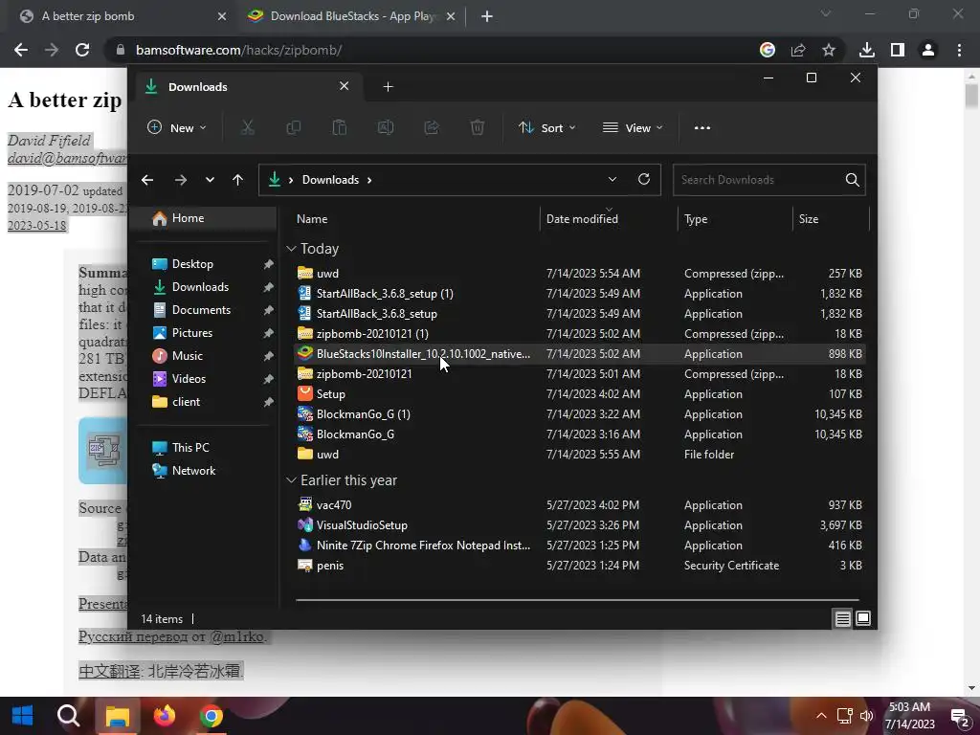
Task: Go back in File Explorer navigation
Action: [147, 180]
